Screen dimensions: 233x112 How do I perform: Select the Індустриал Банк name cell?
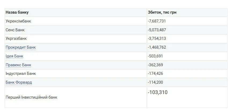[x=76, y=74]
